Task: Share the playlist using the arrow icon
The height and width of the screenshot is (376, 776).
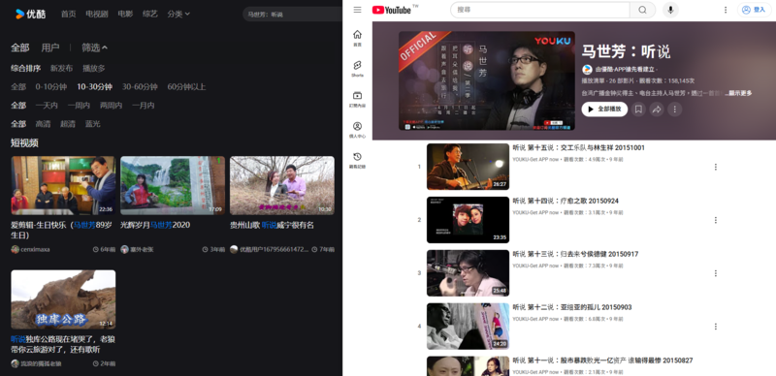Action: click(x=657, y=110)
